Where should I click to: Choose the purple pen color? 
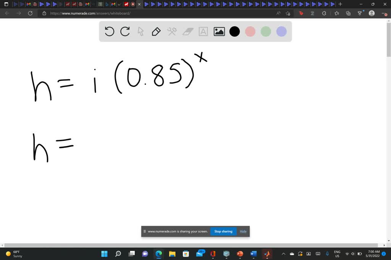tap(281, 32)
